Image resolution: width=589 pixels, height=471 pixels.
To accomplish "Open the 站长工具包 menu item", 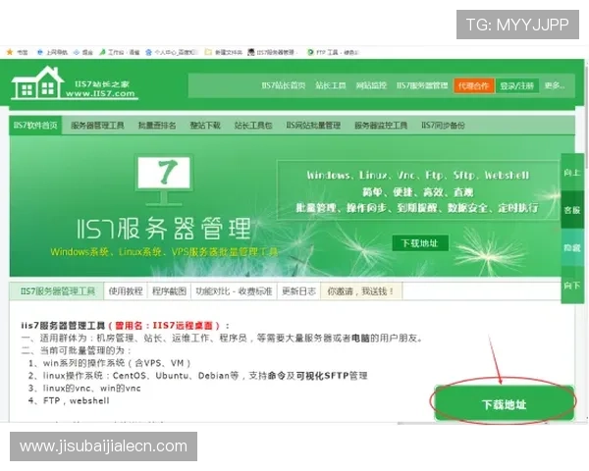I will pyautogui.click(x=253, y=126).
